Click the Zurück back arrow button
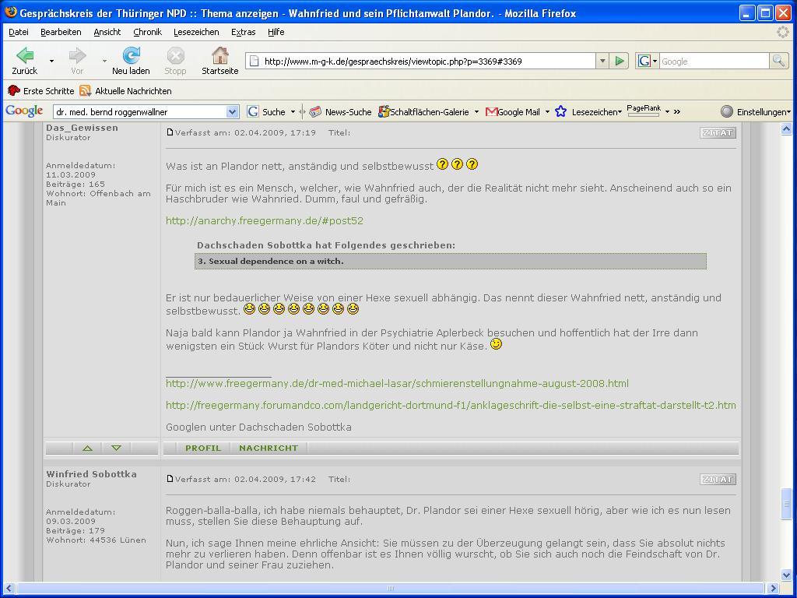797x598 pixels. [24, 56]
